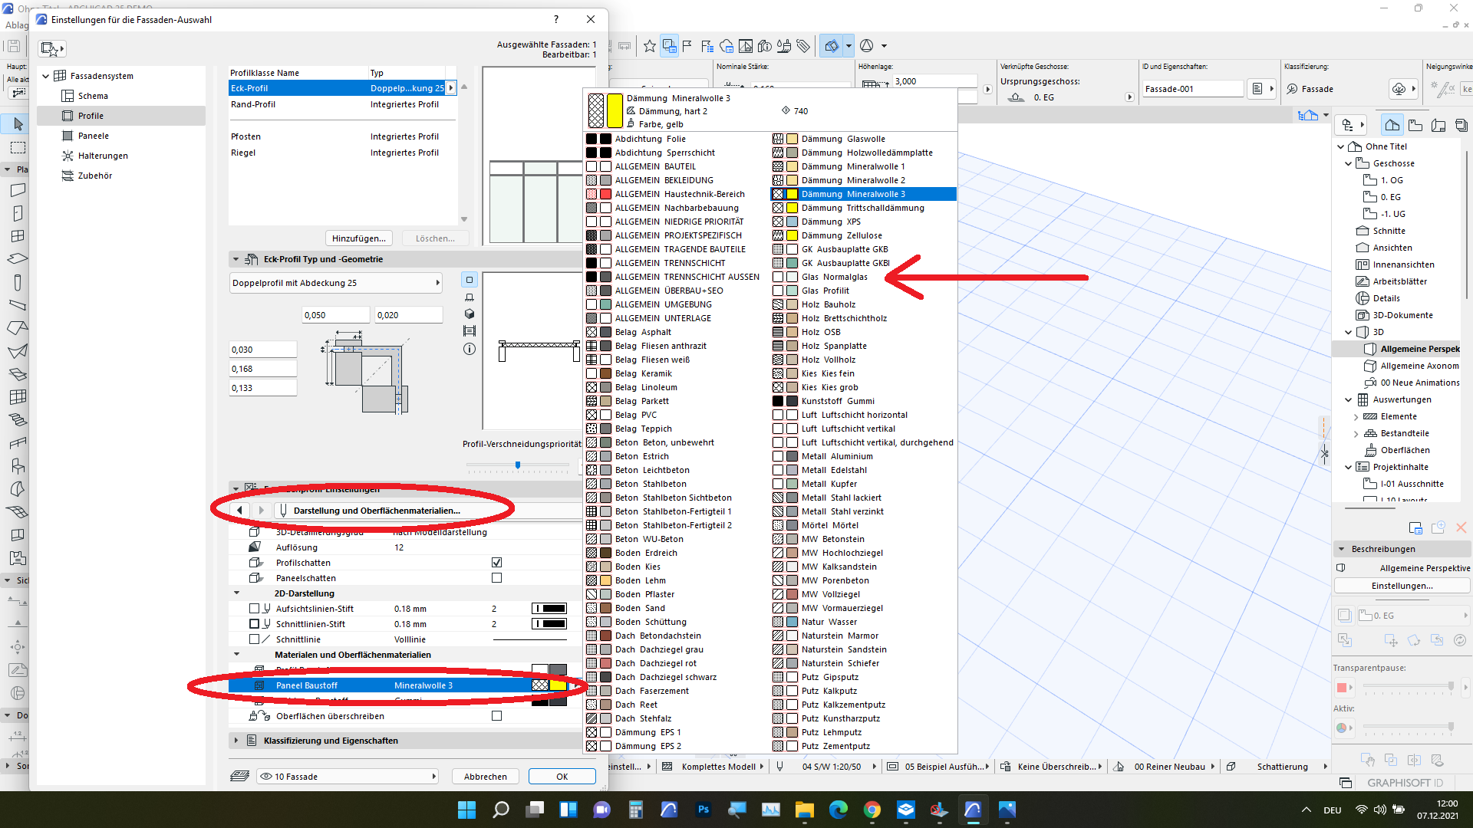Click the favorites star toolbar icon
The width and height of the screenshot is (1473, 828).
click(x=649, y=46)
